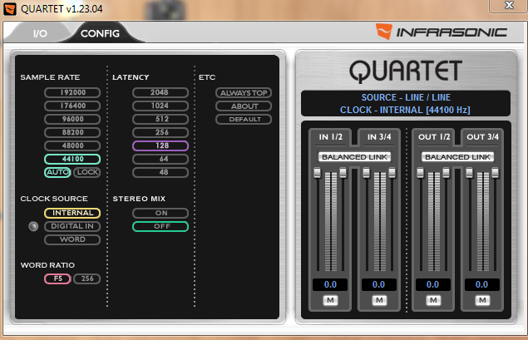Mute the OUT 1/2 channel
This screenshot has width=528, height=340.
coord(432,299)
